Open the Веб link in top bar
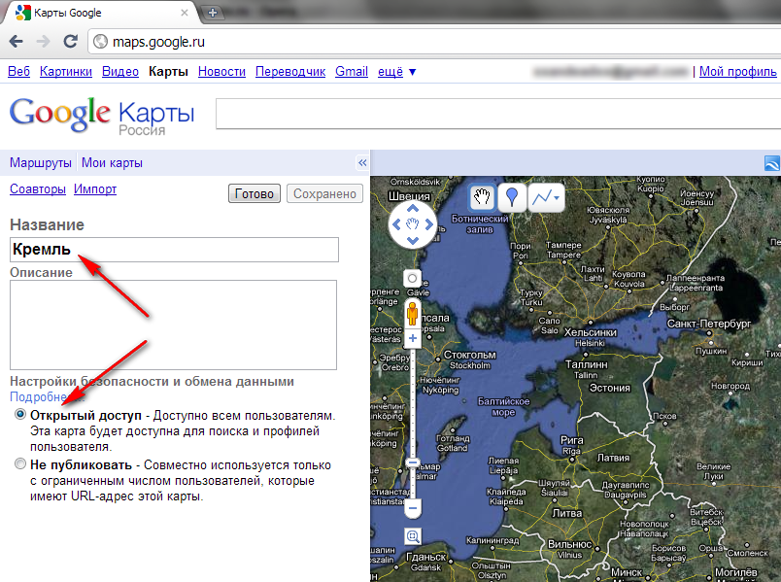781x582 pixels. click(18, 72)
